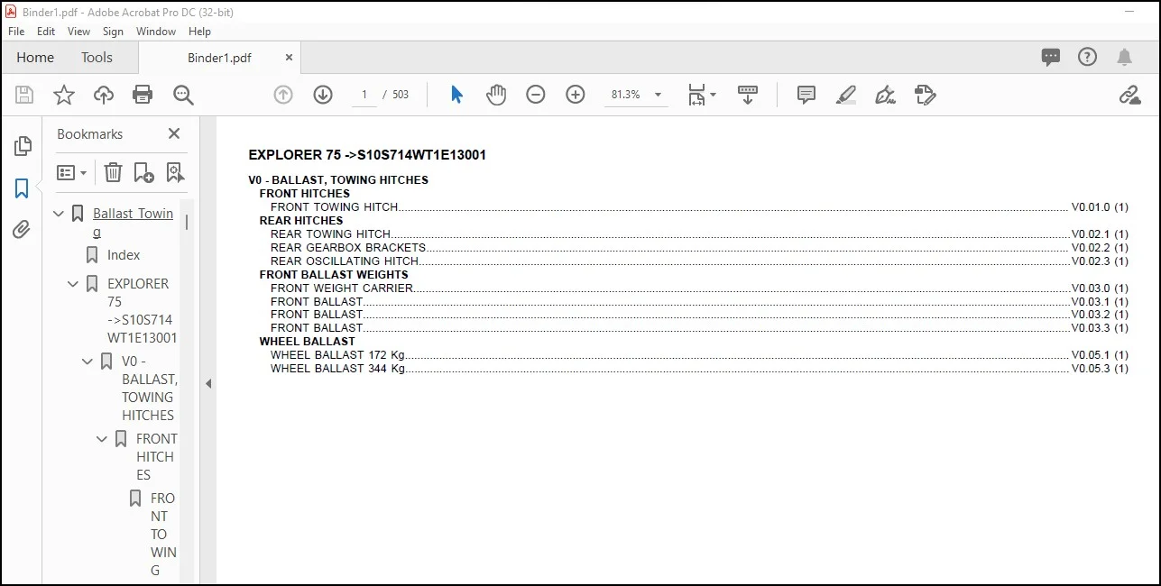1161x586 pixels.
Task: Zoom in with the plus button
Action: tap(576, 95)
